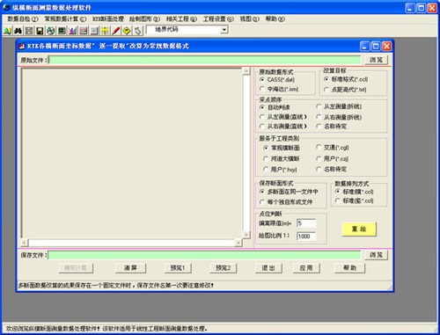Select 标准格式(*.ccl) conversion target
This screenshot has width=440, height=335.
coord(346,79)
